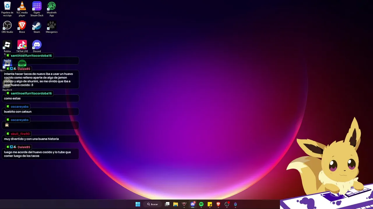Open the Windows Start menu
This screenshot has width=373, height=209.
(x=138, y=204)
